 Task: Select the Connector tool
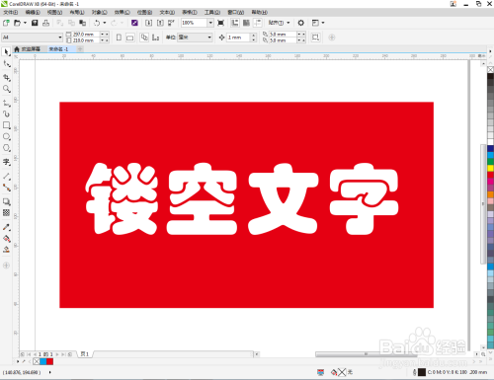tap(6, 188)
